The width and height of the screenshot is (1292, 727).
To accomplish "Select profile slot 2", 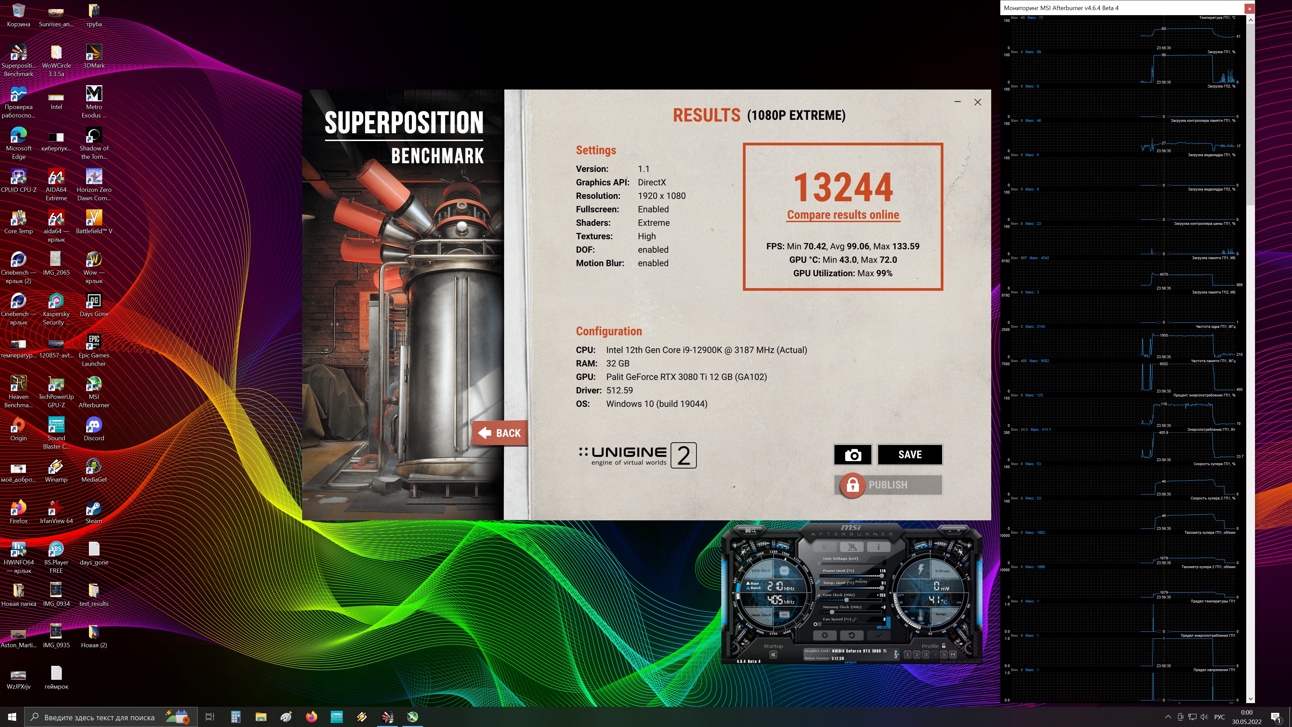I will click(917, 655).
